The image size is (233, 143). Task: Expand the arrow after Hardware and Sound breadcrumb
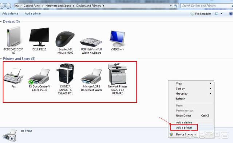[x=74, y=6]
